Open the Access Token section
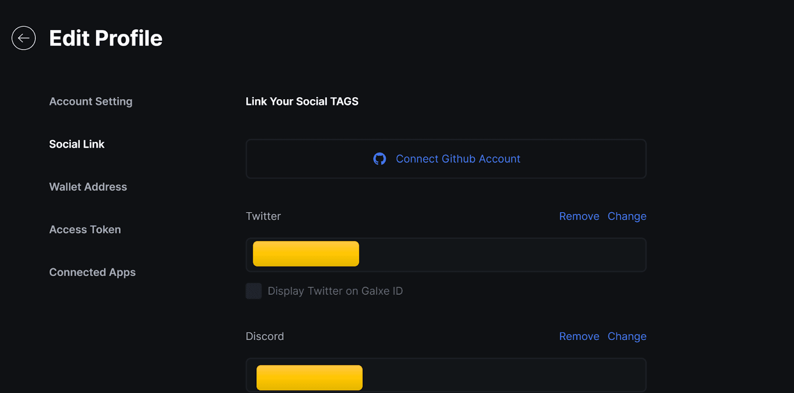The width and height of the screenshot is (794, 393). pyautogui.click(x=85, y=229)
